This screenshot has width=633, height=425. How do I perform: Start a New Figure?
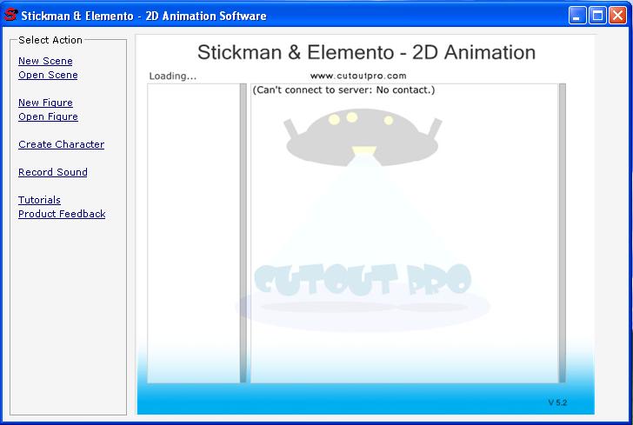pos(45,103)
